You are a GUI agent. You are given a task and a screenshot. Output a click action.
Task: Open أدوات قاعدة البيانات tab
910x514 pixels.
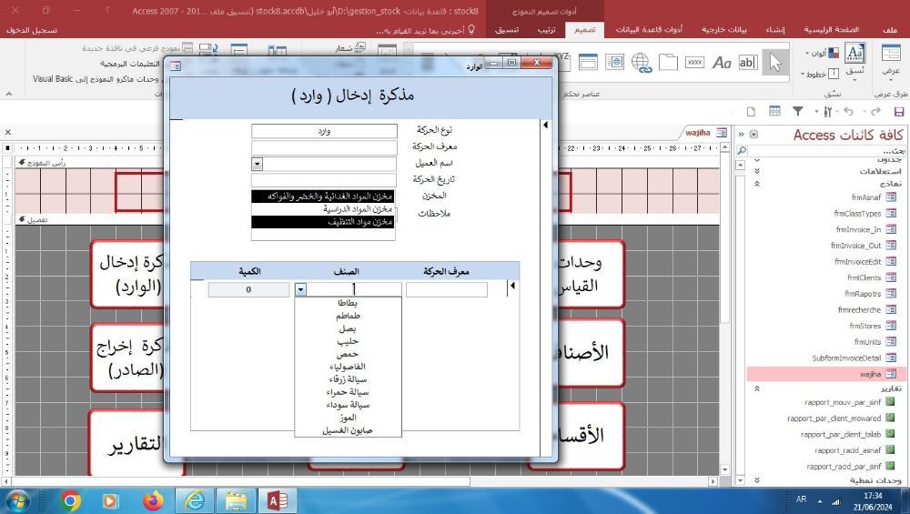(x=649, y=30)
